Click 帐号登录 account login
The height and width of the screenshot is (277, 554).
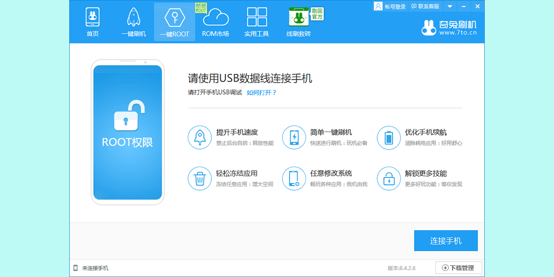point(391,6)
